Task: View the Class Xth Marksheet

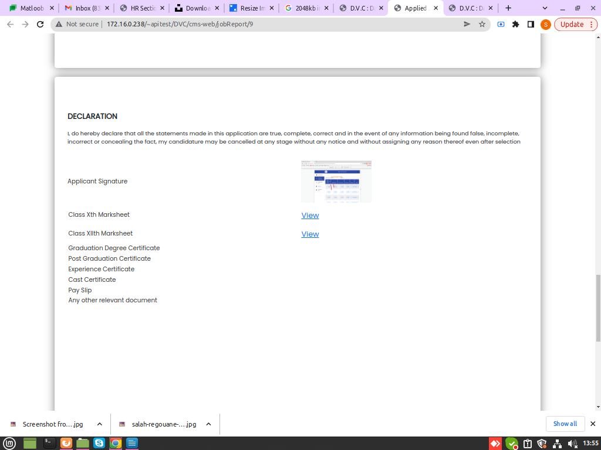Action: [x=310, y=216]
